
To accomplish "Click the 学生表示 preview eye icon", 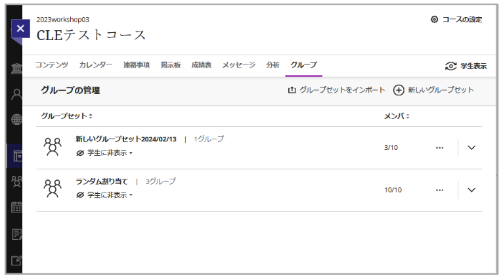I will [x=451, y=66].
